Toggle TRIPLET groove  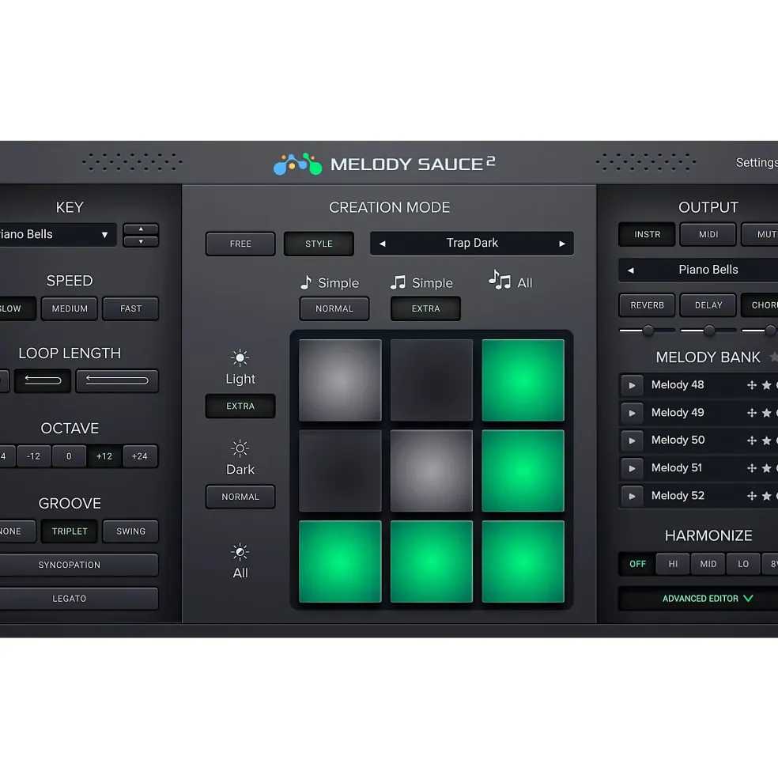(70, 531)
